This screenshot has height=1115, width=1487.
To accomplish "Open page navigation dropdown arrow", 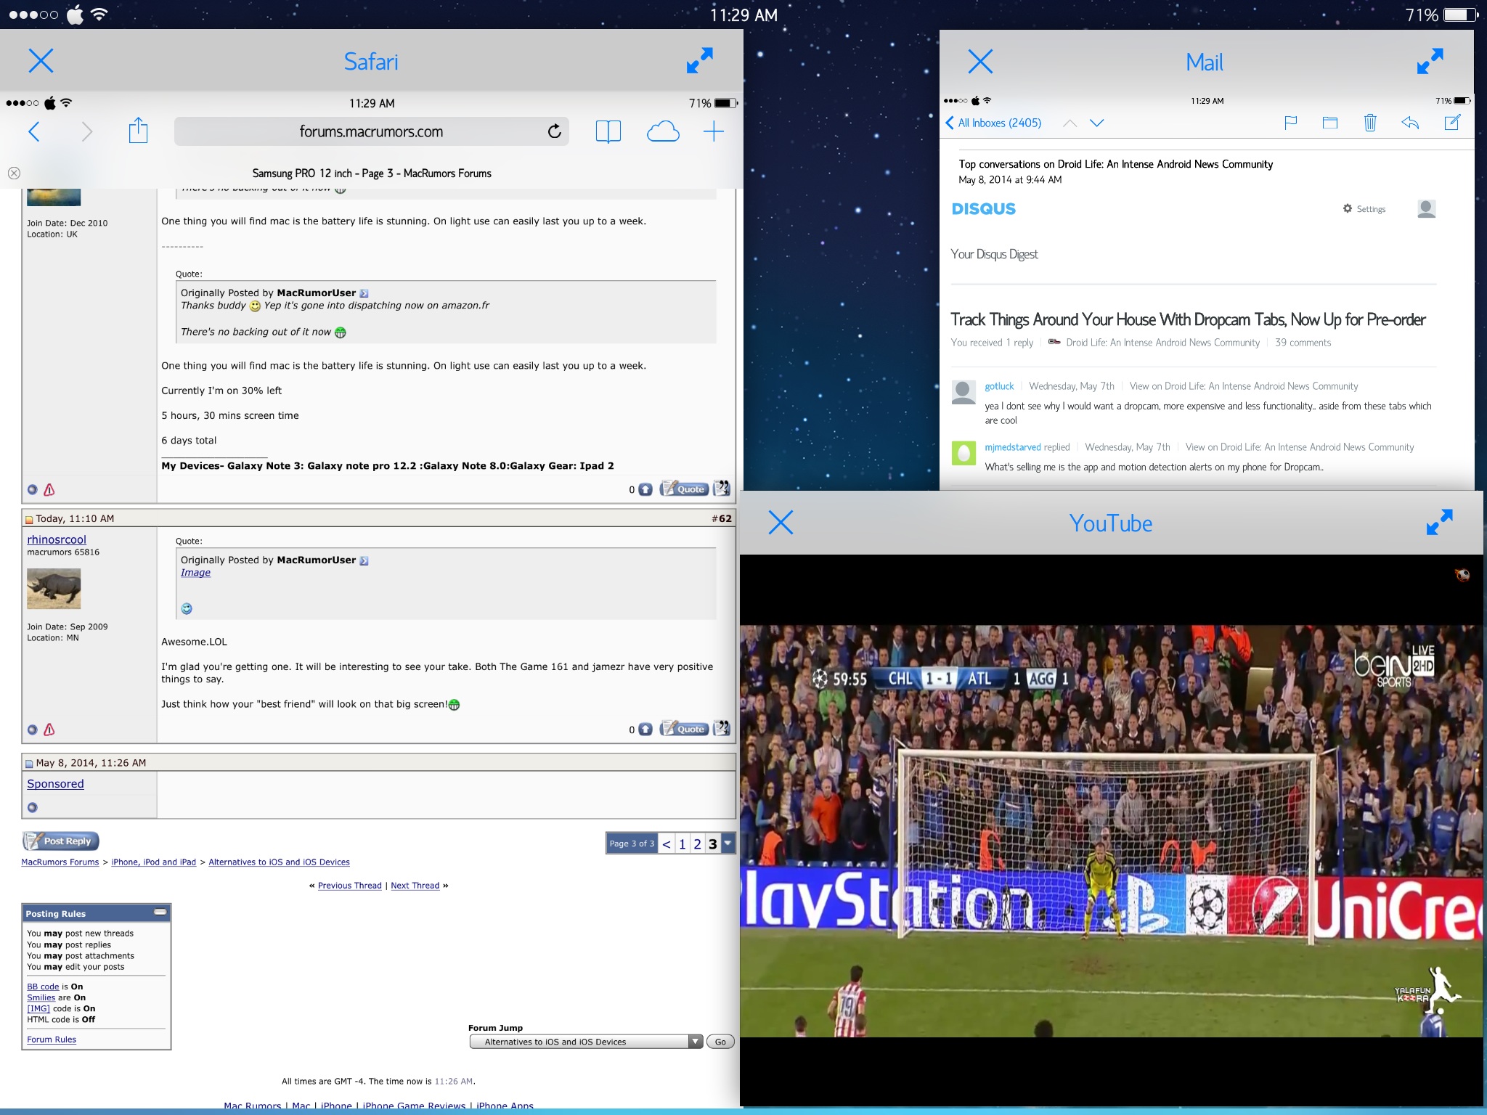I will (x=728, y=844).
